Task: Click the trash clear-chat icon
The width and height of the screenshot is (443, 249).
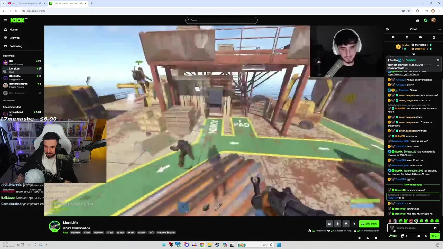Action: [407, 37]
